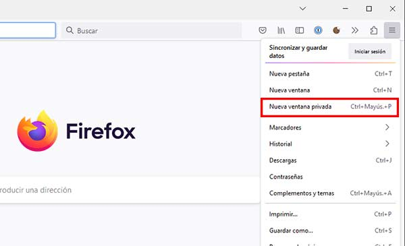Click the brown cookie extension icon
405x246 pixels.
pyautogui.click(x=336, y=30)
